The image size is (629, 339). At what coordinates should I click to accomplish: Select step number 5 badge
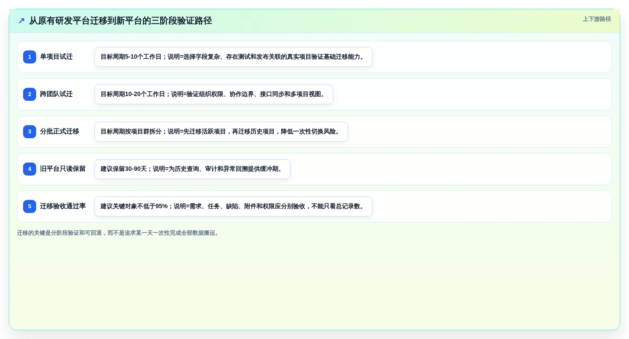30,206
